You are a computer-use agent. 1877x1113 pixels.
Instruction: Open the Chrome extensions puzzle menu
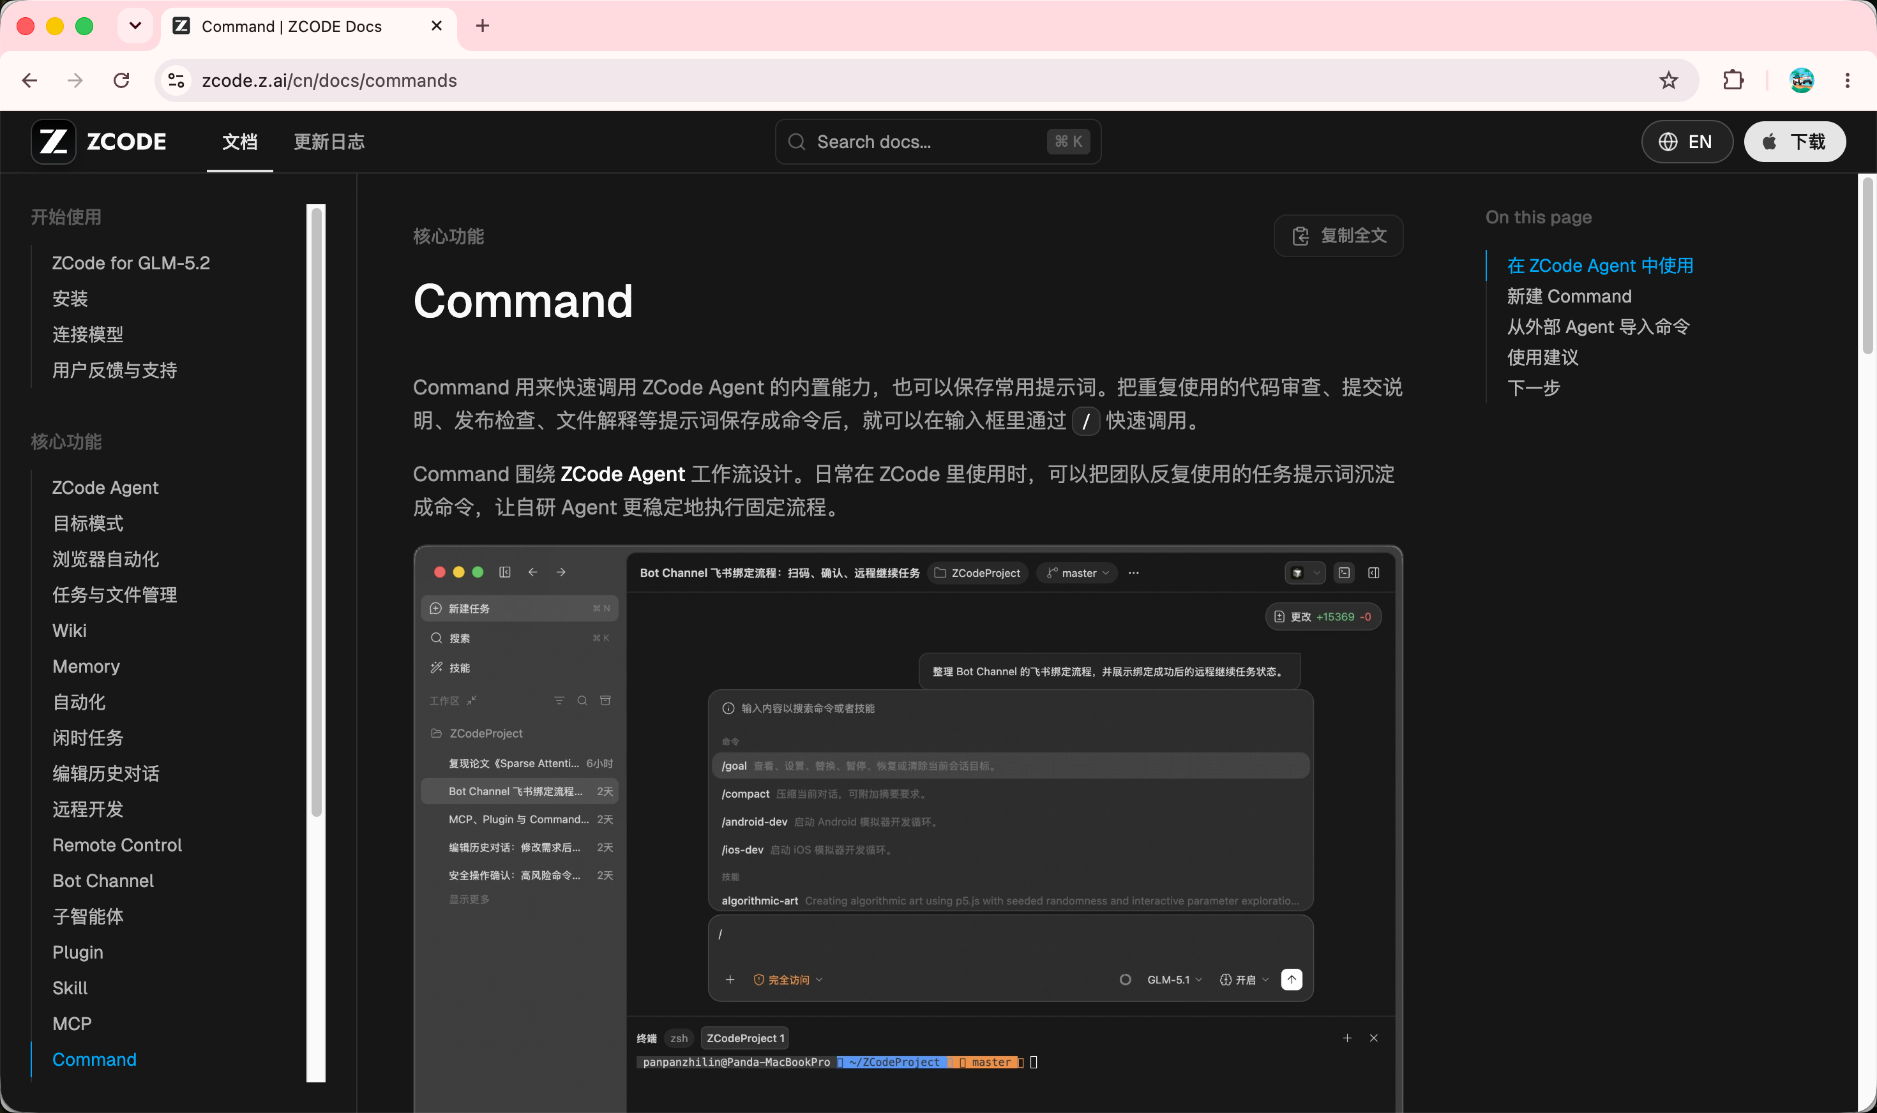(1733, 80)
